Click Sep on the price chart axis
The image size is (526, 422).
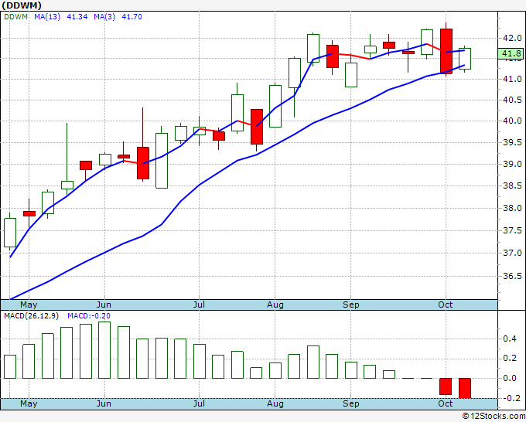(351, 305)
